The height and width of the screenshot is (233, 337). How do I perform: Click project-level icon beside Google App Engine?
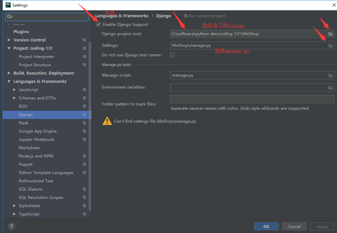tap(84, 131)
